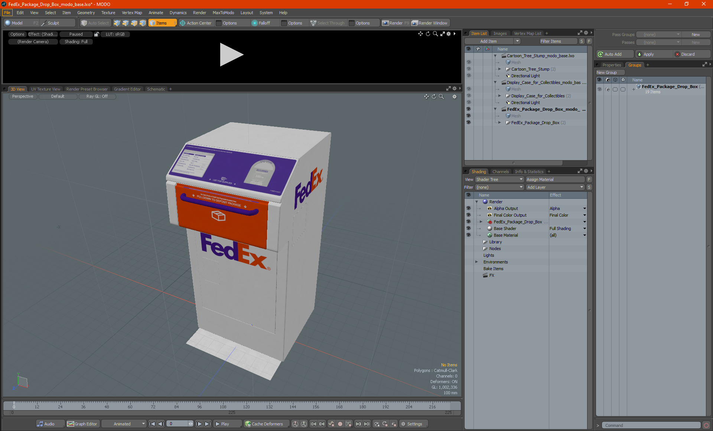Viewport: 713px width, 431px height.
Task: Toggle visibility of Base Material
Action: pyautogui.click(x=468, y=235)
